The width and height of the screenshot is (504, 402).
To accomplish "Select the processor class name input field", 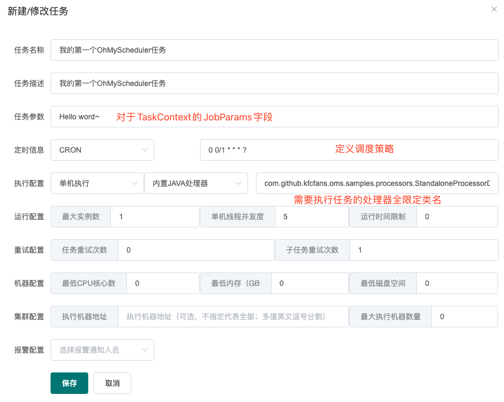I will [x=375, y=183].
